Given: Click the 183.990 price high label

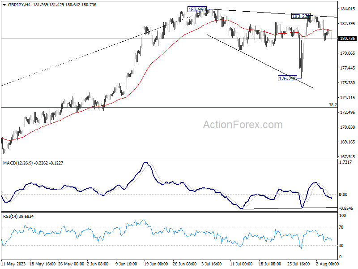Looking at the screenshot, I should (197, 9).
